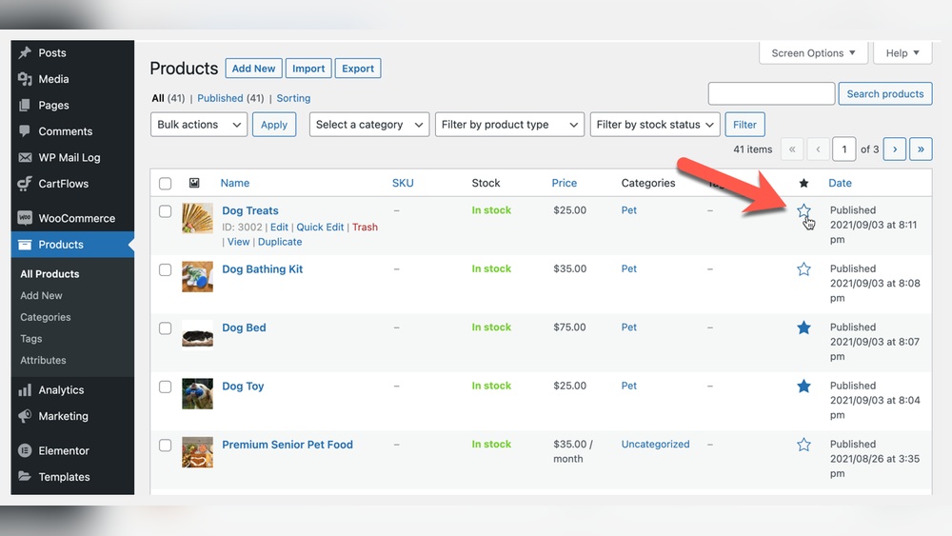Open Filter by product type dropdown

pyautogui.click(x=509, y=125)
